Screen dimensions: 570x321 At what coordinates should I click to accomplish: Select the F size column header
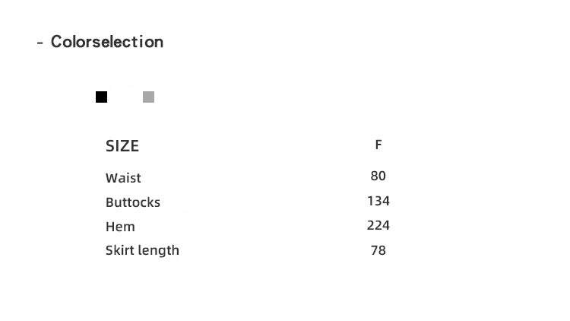tap(378, 145)
